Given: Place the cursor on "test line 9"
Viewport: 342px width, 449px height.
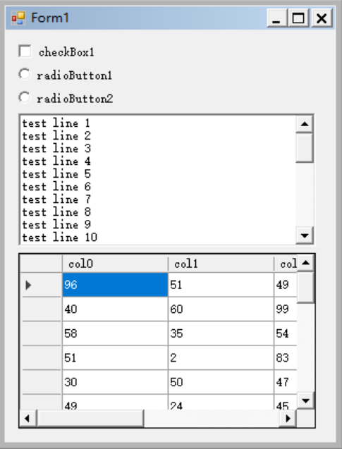Looking at the screenshot, I should [56, 225].
